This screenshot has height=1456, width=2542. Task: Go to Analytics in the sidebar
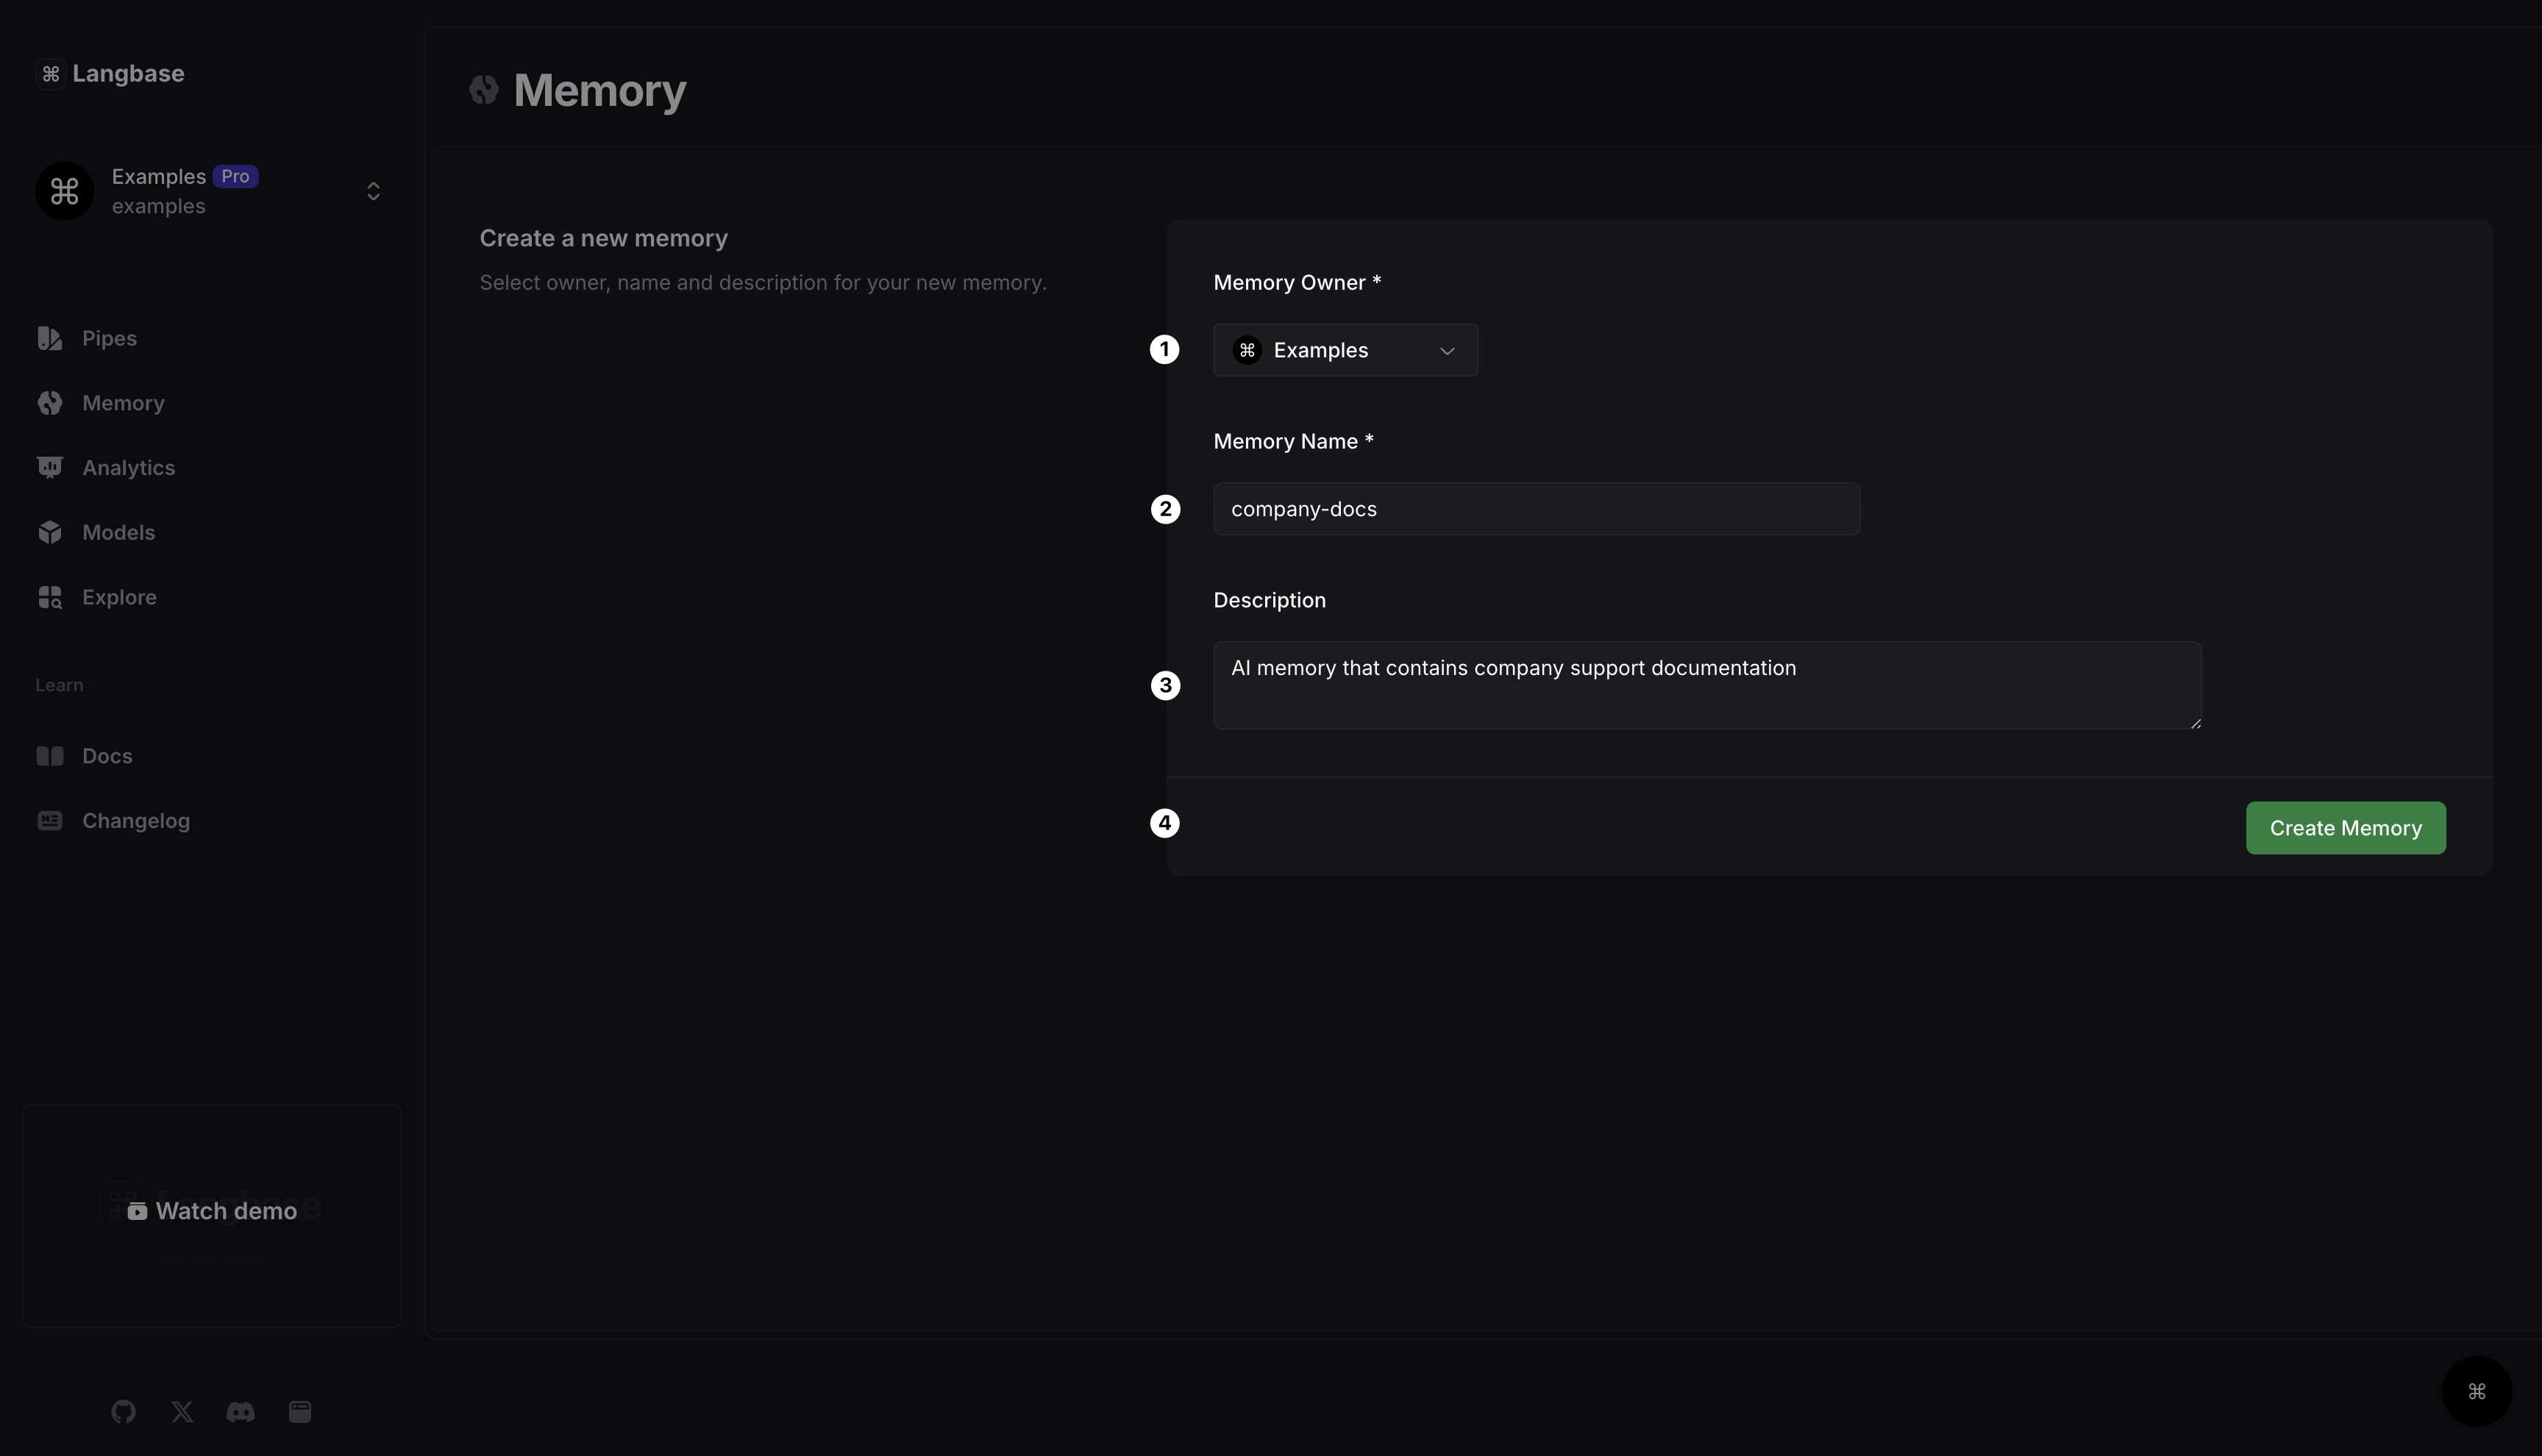[x=128, y=468]
